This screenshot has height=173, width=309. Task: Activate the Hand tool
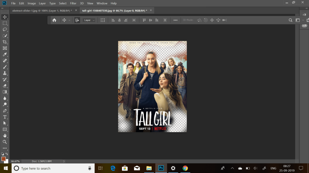pos(5,136)
